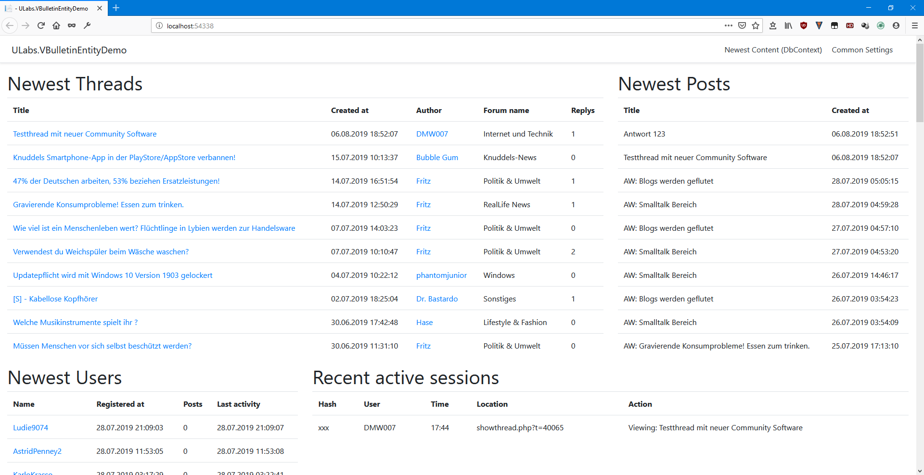Open the uBlock Origin extension
The image size is (924, 475).
[x=804, y=25]
